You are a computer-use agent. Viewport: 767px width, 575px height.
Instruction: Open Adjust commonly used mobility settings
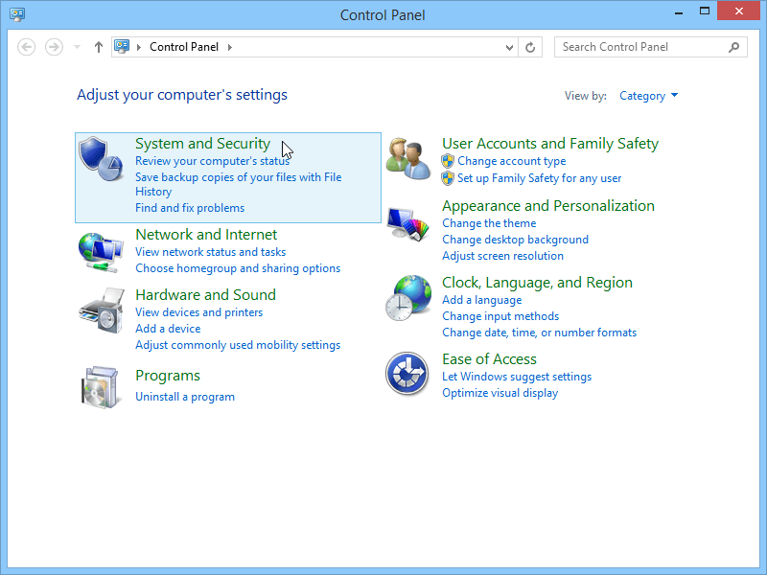pyautogui.click(x=238, y=345)
